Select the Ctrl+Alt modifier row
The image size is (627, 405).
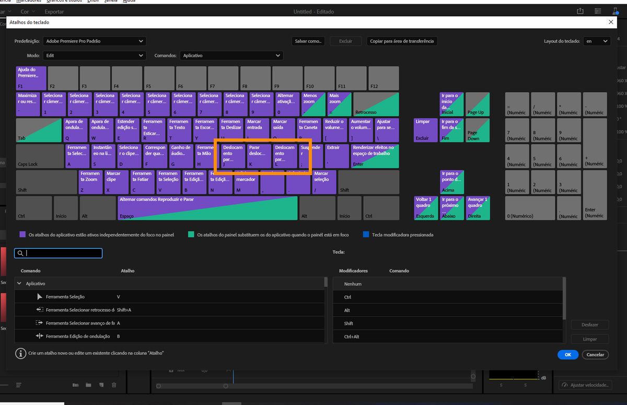(447, 336)
